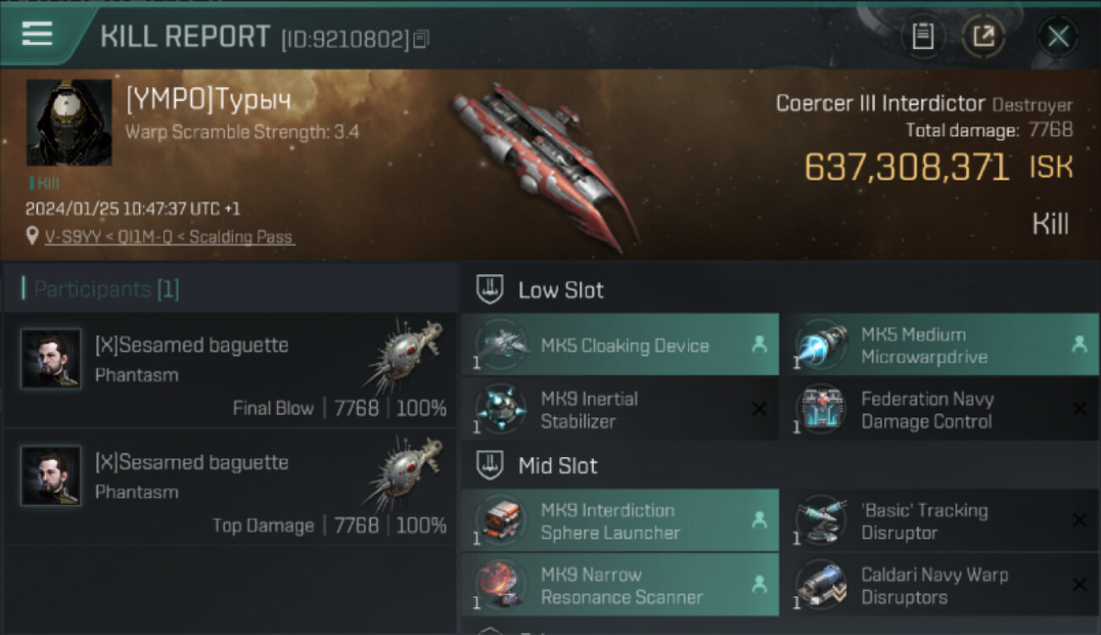Screen dimensions: 1101x635
Task: Copy the kill report ID
Action: [422, 39]
